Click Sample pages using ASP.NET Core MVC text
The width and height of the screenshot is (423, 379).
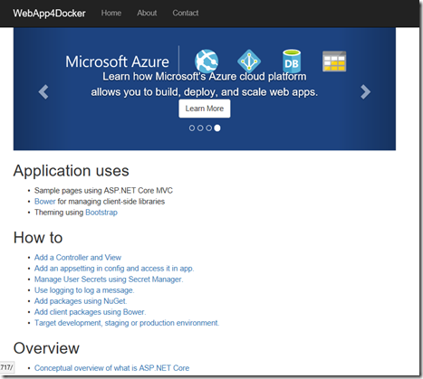pyautogui.click(x=103, y=191)
